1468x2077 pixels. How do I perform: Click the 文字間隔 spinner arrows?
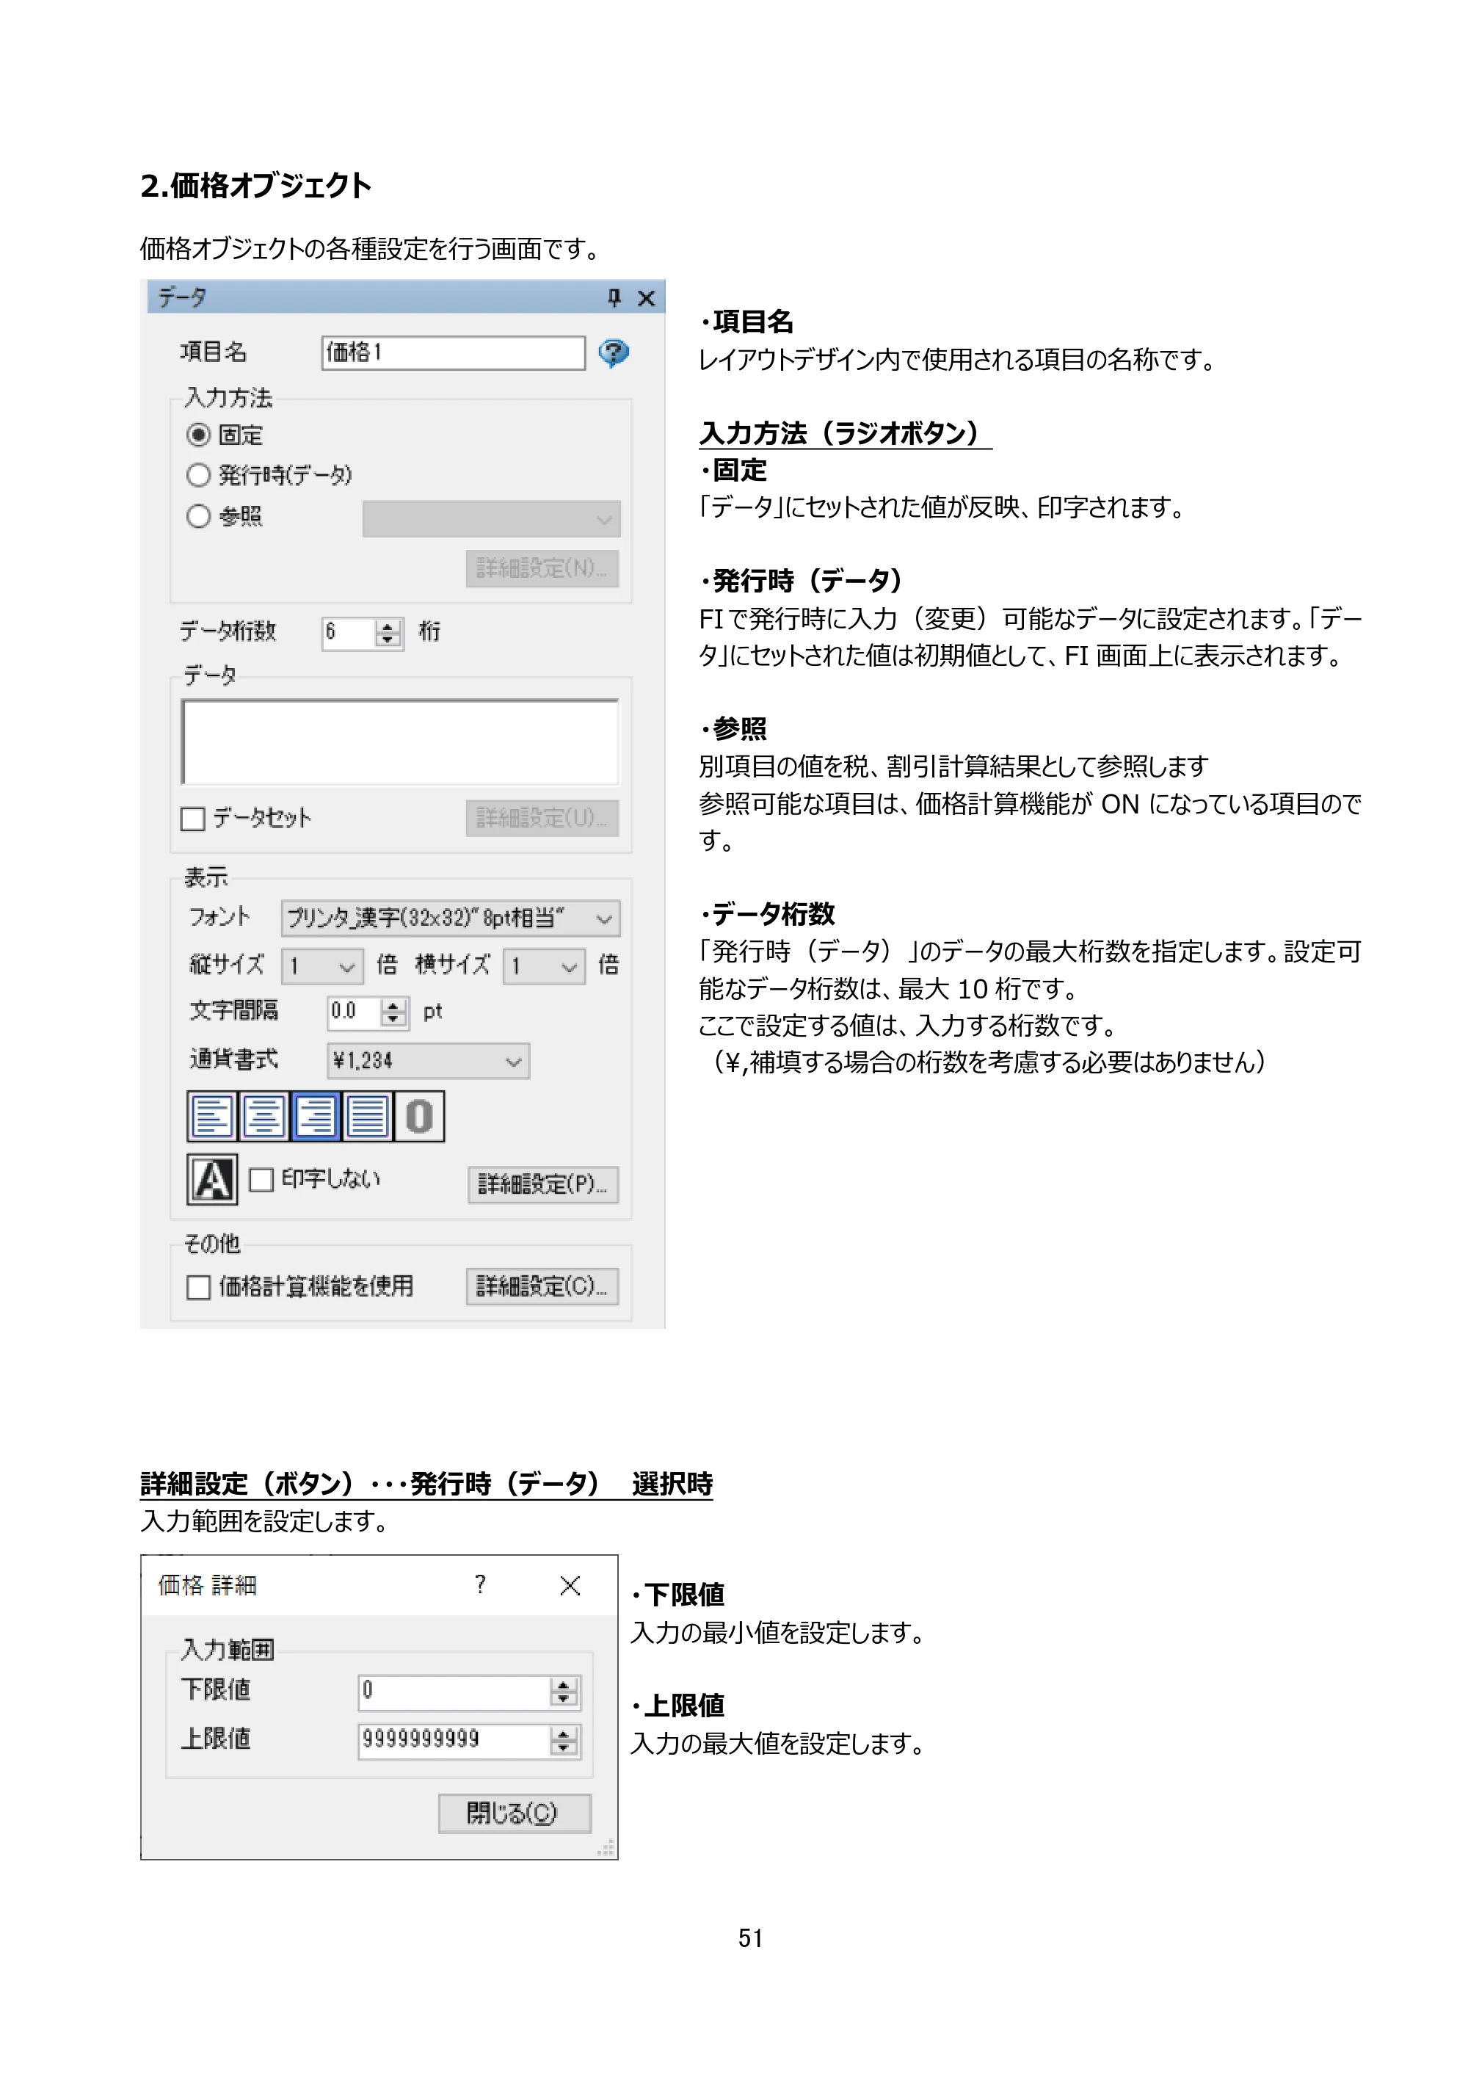[x=393, y=1012]
